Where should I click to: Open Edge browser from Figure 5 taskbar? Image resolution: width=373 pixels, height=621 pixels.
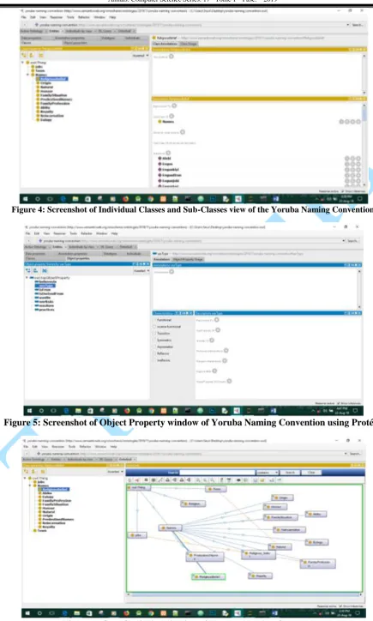66,411
